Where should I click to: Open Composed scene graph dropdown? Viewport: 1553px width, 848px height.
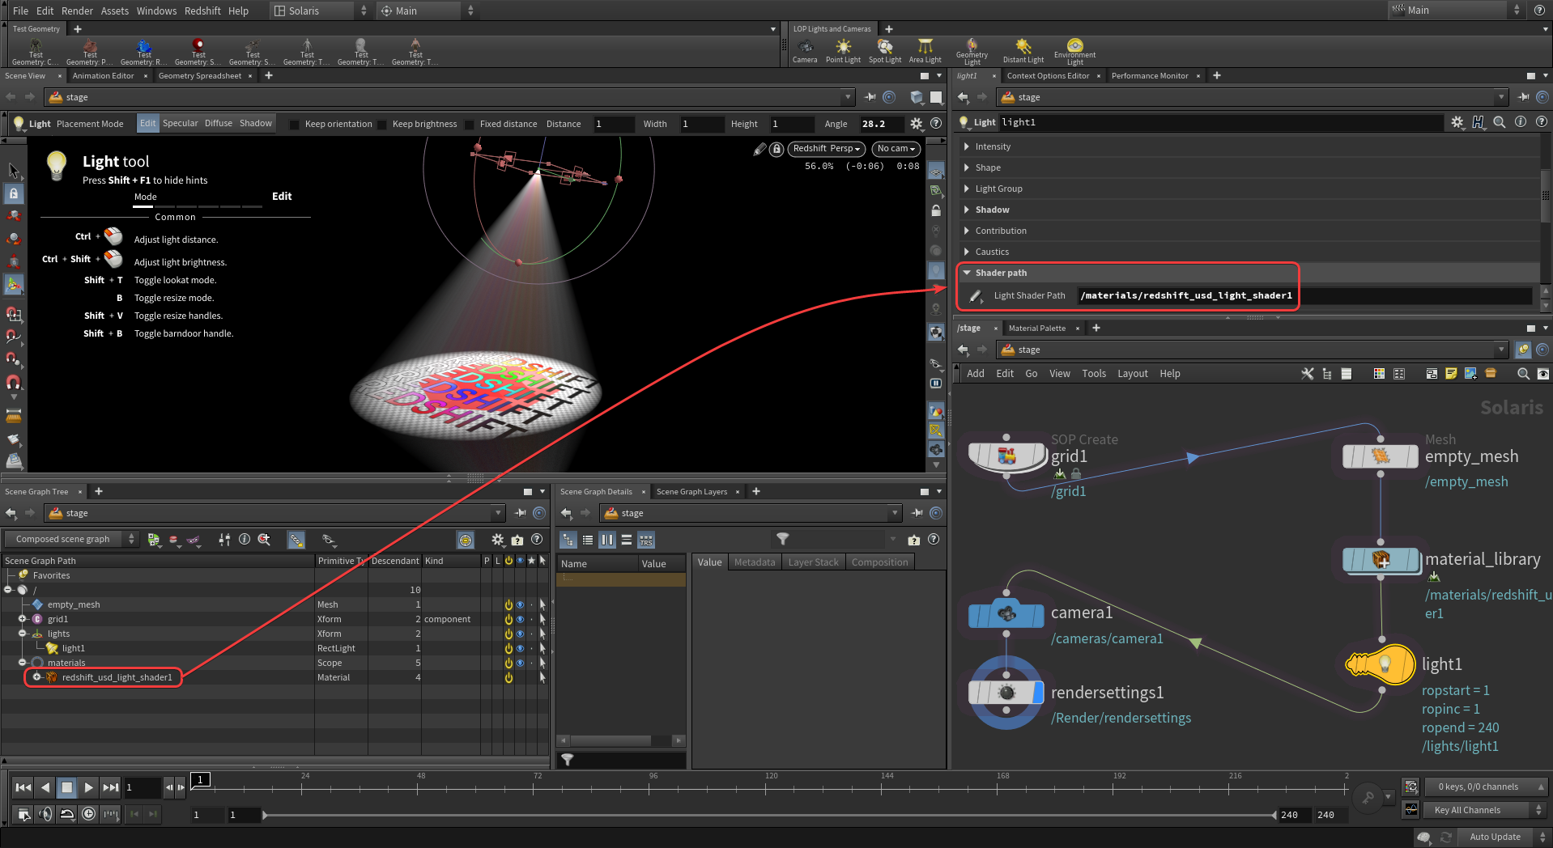pyautogui.click(x=71, y=539)
